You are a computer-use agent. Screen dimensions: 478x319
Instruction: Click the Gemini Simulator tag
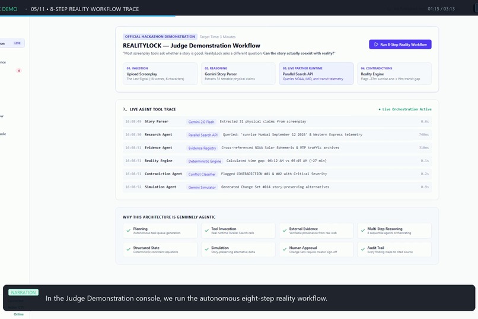(202, 188)
